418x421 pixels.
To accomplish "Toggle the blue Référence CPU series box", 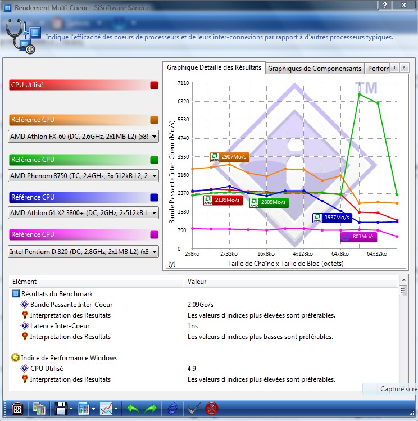I will [x=155, y=197].
